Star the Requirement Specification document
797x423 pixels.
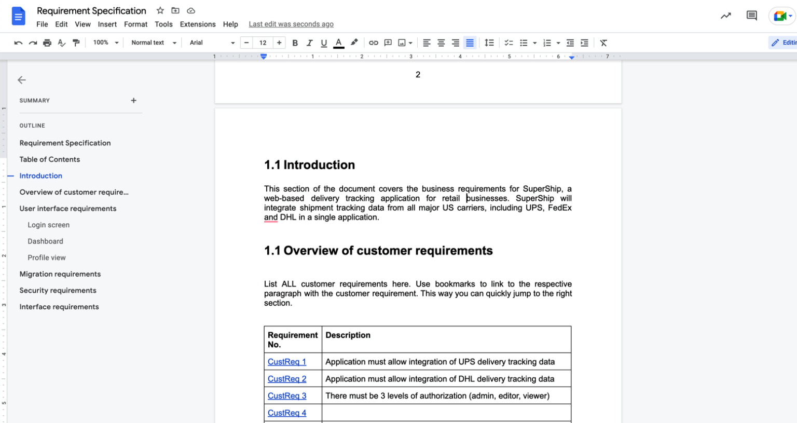coord(160,10)
